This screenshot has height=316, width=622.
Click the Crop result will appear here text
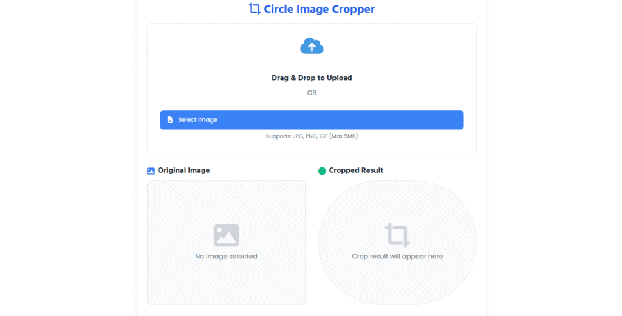(x=397, y=257)
